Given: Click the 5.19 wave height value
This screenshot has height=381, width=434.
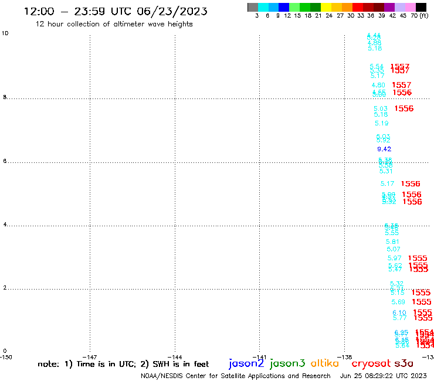Looking at the screenshot, I should [x=381, y=123].
